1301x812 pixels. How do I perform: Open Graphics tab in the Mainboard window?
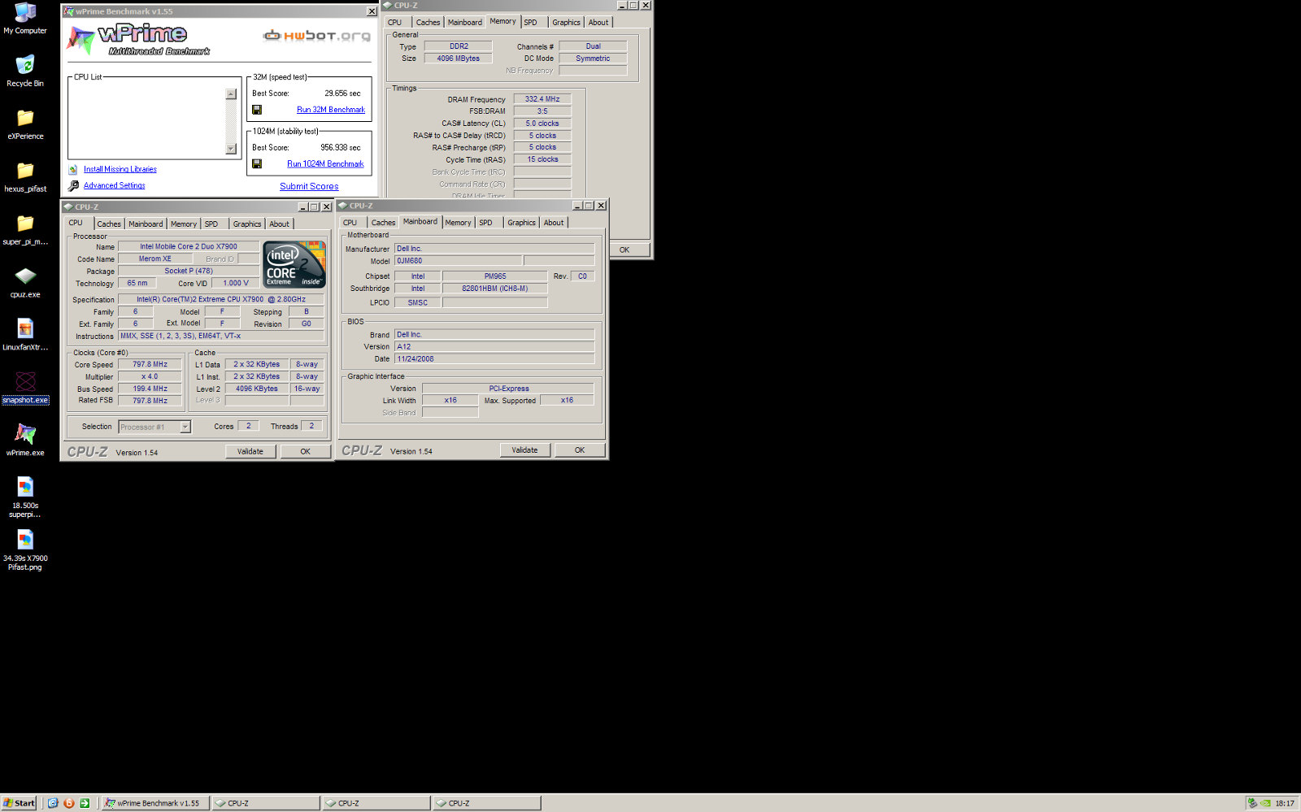coord(521,223)
